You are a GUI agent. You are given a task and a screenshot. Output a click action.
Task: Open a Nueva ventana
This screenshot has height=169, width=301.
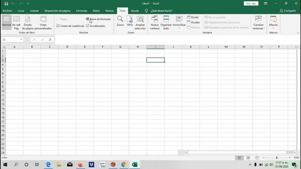(155, 23)
